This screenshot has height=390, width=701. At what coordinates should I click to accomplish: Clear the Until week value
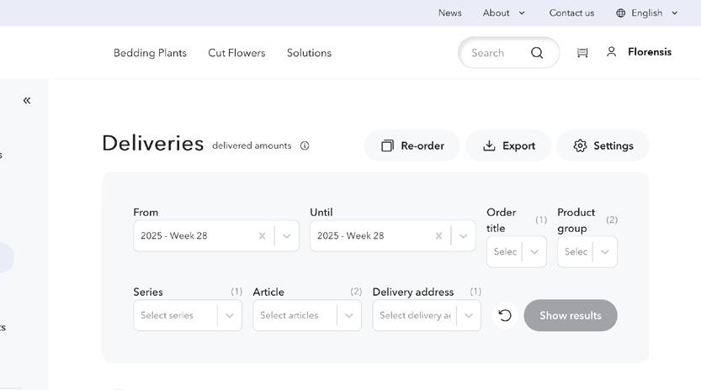click(x=438, y=236)
